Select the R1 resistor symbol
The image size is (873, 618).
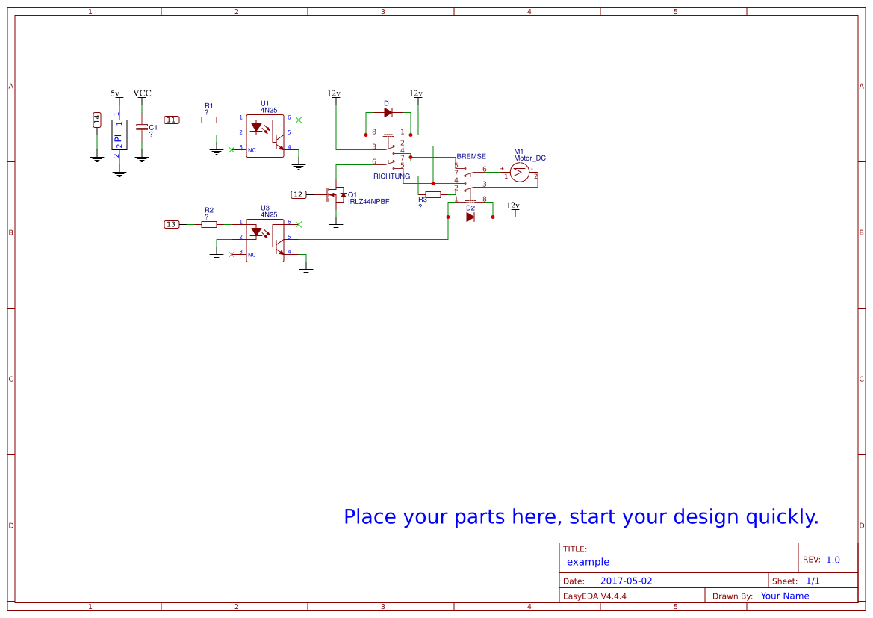209,120
